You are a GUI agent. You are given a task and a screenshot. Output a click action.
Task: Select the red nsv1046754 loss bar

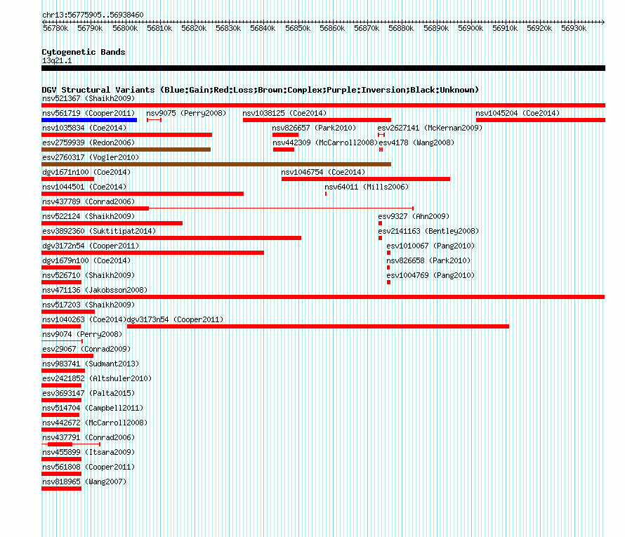(x=366, y=179)
